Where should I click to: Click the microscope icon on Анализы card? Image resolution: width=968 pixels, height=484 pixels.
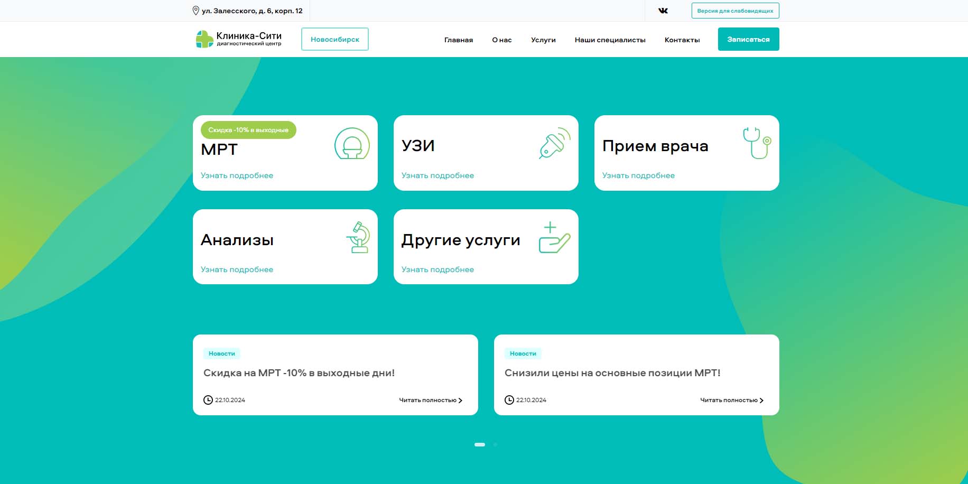[359, 237]
